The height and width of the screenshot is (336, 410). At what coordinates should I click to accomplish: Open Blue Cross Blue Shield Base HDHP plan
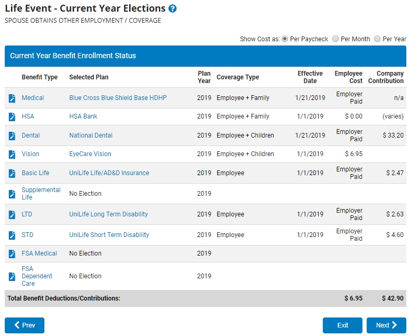(118, 98)
